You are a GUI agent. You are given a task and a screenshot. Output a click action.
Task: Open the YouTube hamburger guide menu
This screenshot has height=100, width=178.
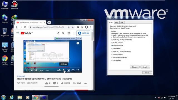[x=18, y=33]
